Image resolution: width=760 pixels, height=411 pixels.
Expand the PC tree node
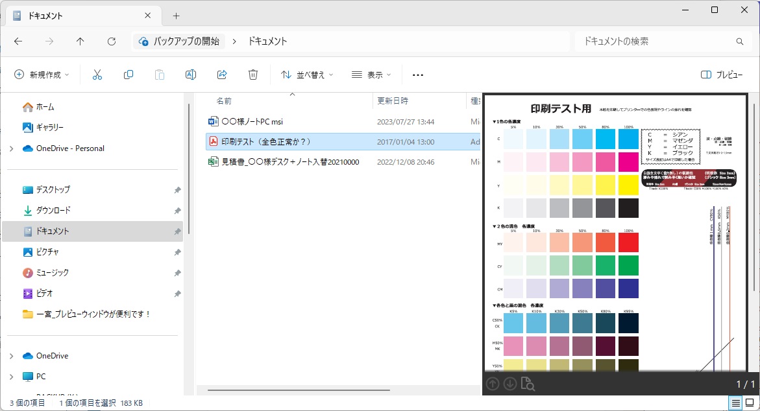point(11,377)
